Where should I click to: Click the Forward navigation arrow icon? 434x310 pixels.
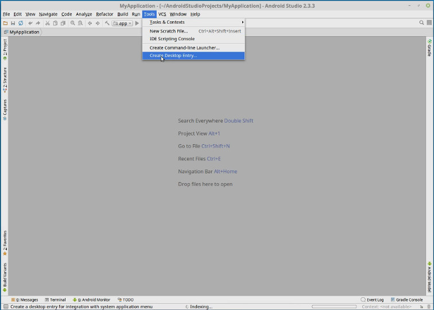point(98,23)
